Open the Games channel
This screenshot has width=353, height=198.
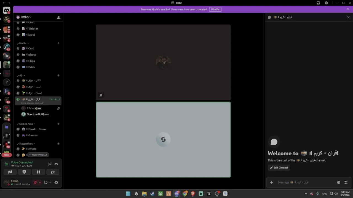click(38, 135)
